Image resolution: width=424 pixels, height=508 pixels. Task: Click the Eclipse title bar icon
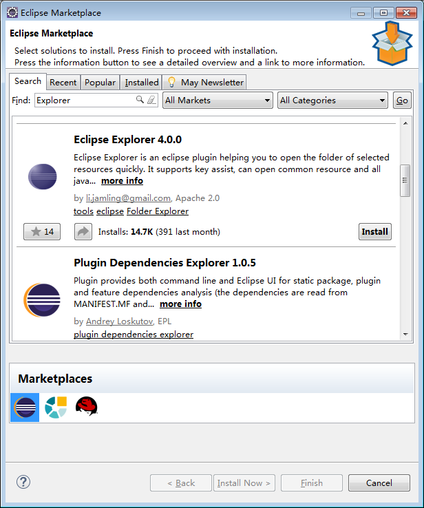[12, 12]
